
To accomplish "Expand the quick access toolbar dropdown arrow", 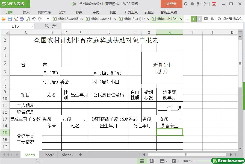I will (x=48, y=19).
